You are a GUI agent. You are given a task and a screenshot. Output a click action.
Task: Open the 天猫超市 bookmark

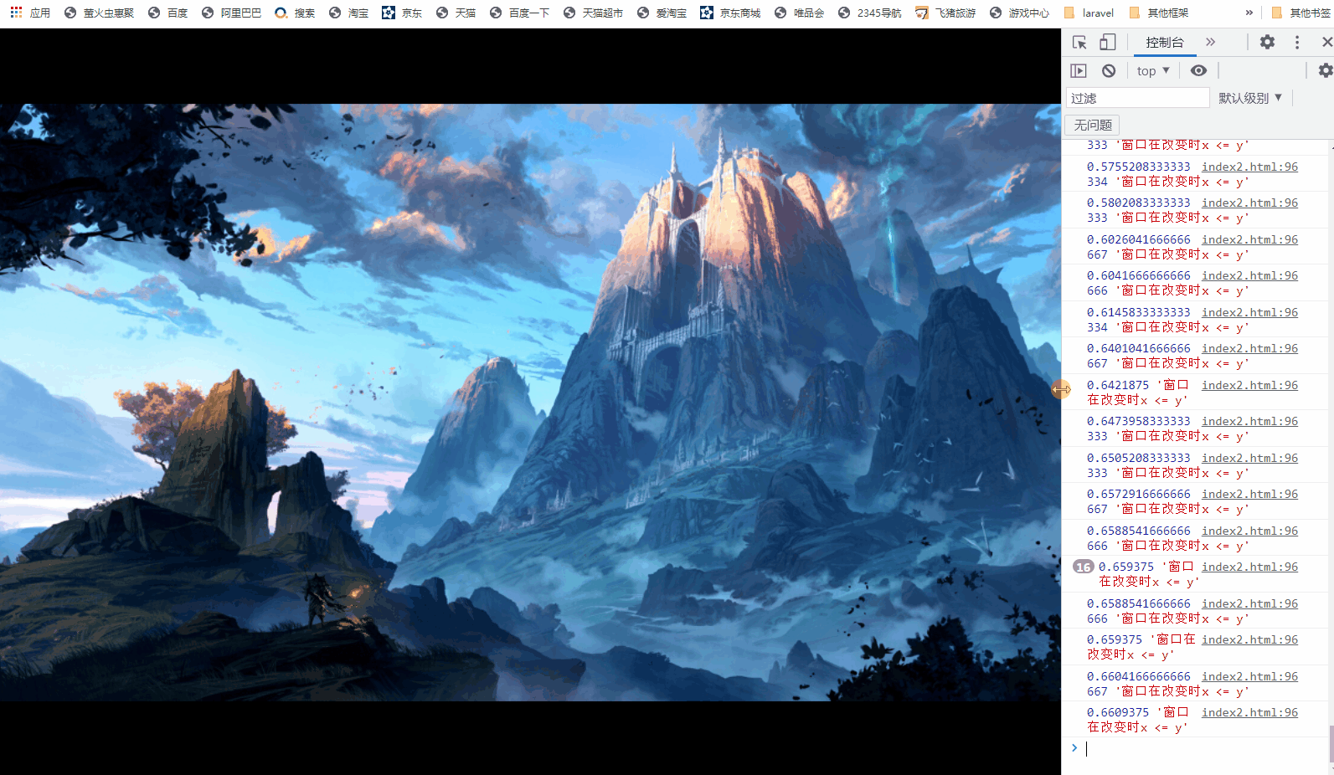(x=594, y=13)
